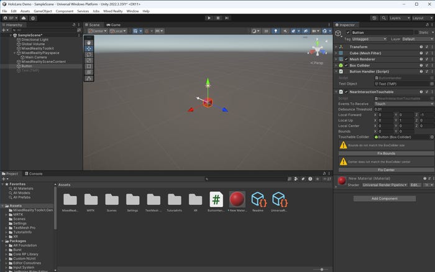Toggle NearInteractionTouchable enabled checkbox
Viewport: 435px width, 272px height.
click(346, 91)
